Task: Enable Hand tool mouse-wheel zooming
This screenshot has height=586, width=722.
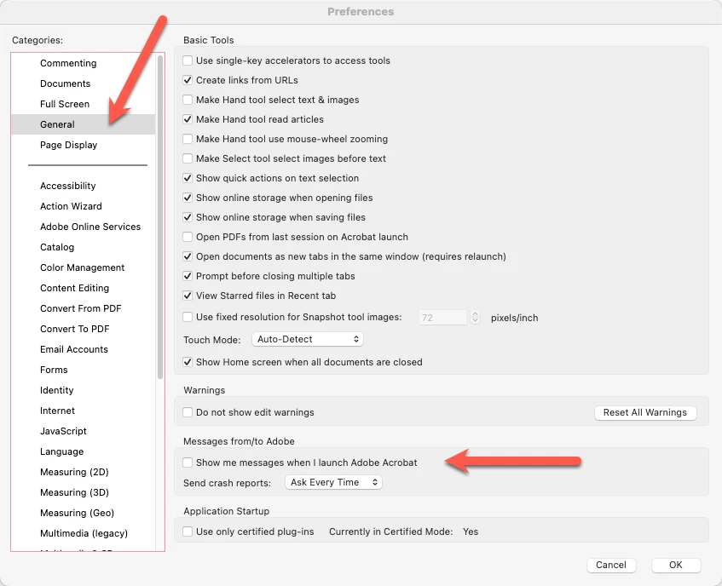Action: [x=188, y=139]
